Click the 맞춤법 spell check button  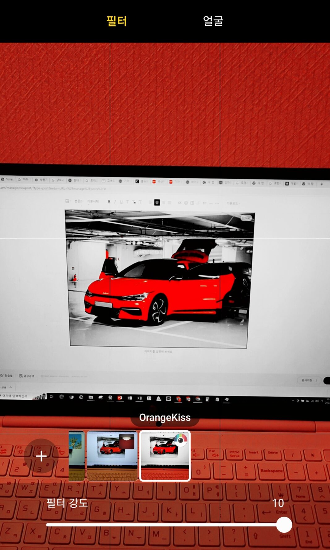[x=7, y=375]
